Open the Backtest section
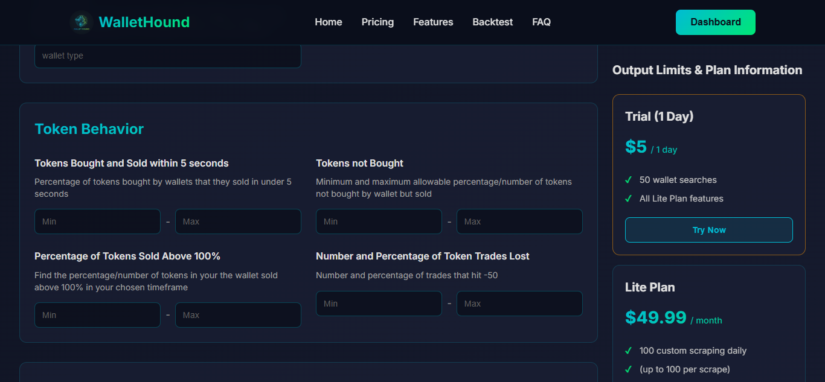 pyautogui.click(x=492, y=22)
